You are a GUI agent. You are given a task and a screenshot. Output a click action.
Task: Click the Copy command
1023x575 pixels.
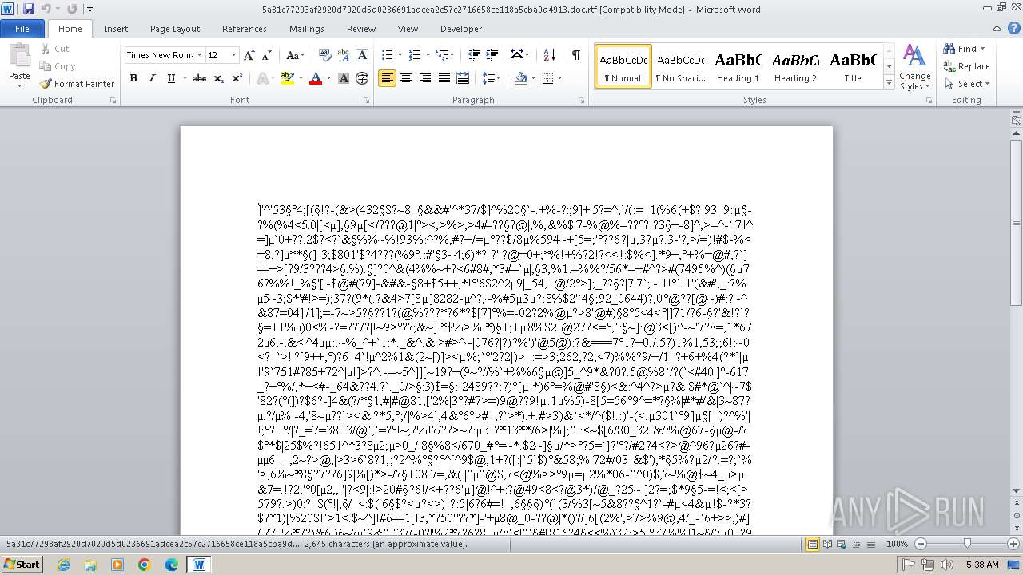tap(57, 66)
